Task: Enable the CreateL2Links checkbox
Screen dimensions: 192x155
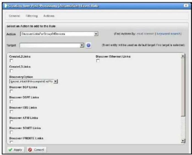Action: [11, 61]
